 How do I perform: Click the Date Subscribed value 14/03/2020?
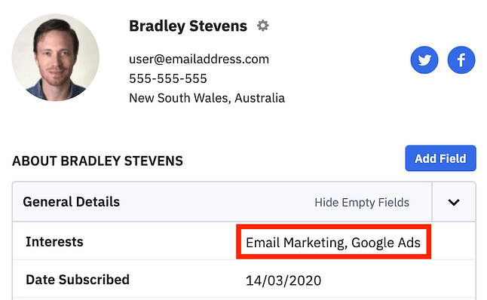click(283, 280)
